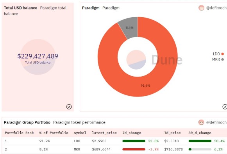Click the Paradigm token performance subtitle
This screenshot has height=154, width=227.
point(79,122)
